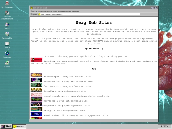Viewport: 172px width, 129px height.
Task: Click the smiley icon in the address bar
Action: [39, 14]
